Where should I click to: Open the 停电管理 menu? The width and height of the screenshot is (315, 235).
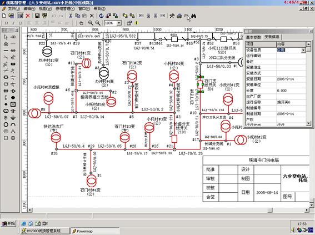pos(65,9)
